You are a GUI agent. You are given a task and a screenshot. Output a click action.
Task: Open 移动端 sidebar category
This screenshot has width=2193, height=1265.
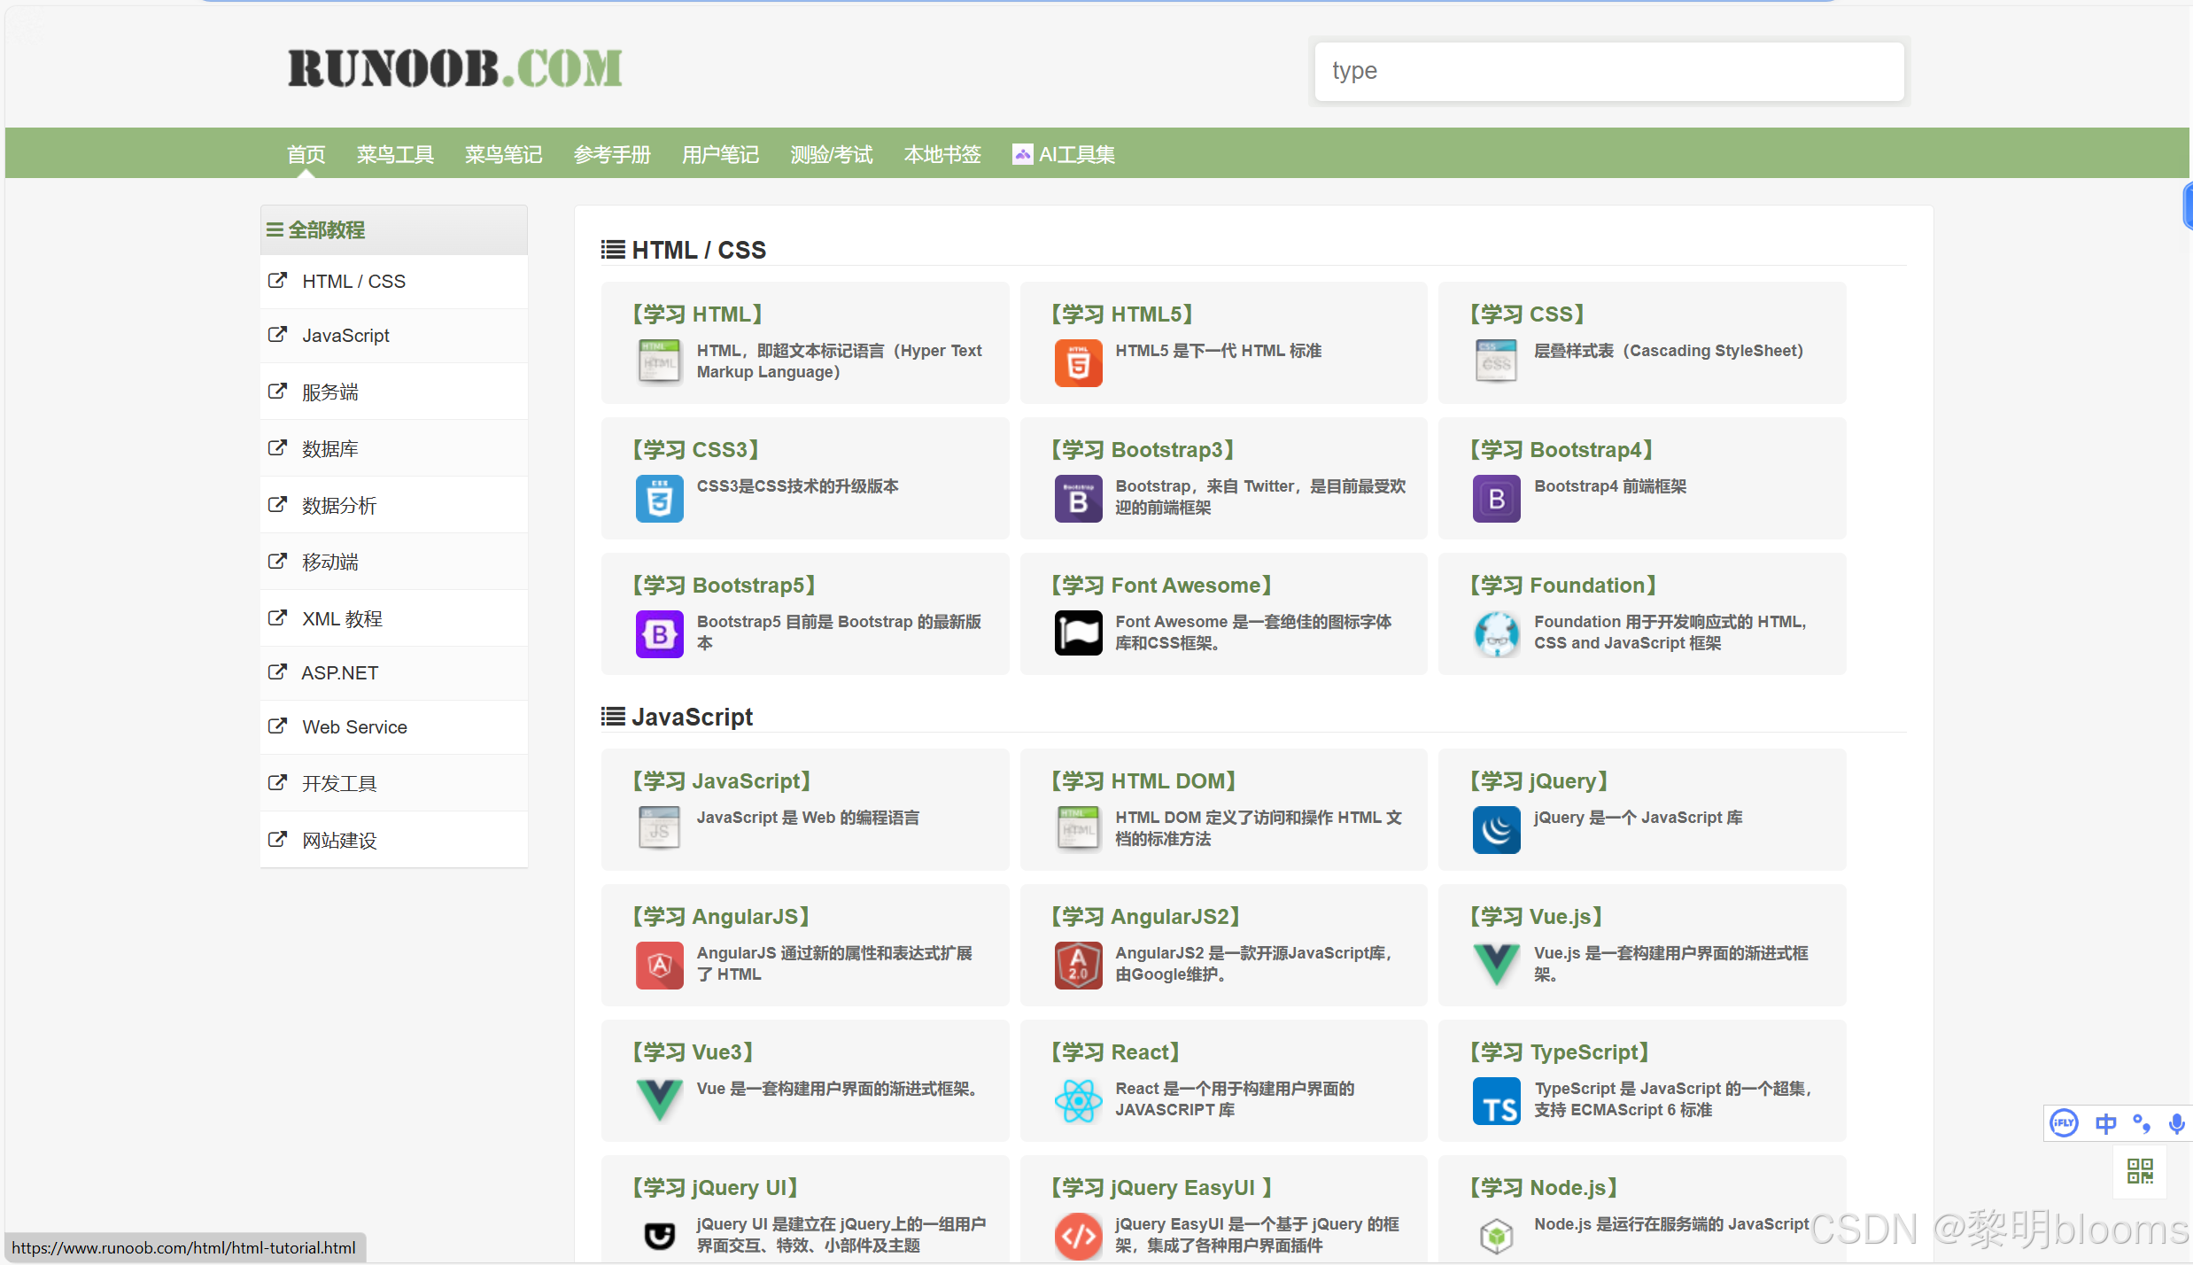[x=394, y=562]
